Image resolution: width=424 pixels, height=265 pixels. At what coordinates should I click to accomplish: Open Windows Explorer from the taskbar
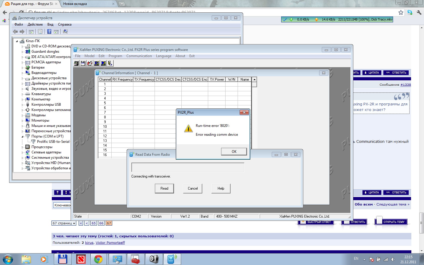pos(26,259)
